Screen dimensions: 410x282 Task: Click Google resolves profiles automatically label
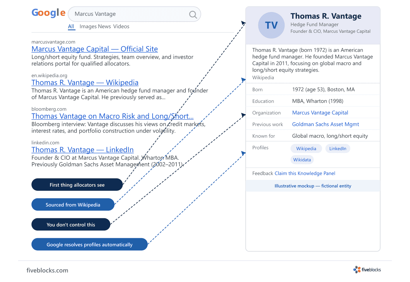(90, 244)
